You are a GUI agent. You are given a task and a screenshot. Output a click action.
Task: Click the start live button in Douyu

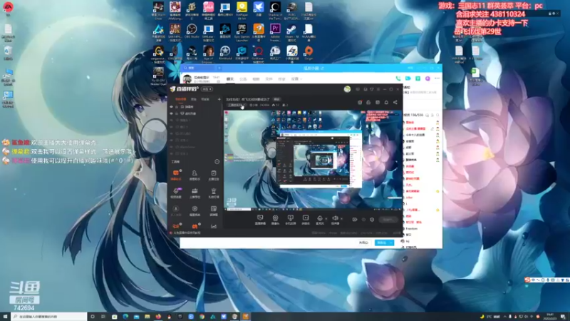(388, 220)
